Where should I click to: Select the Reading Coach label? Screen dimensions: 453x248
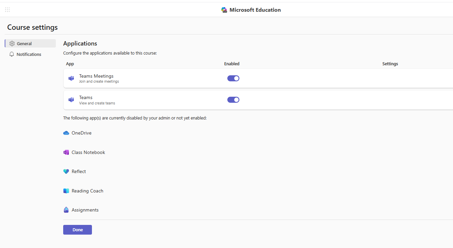[x=87, y=190]
